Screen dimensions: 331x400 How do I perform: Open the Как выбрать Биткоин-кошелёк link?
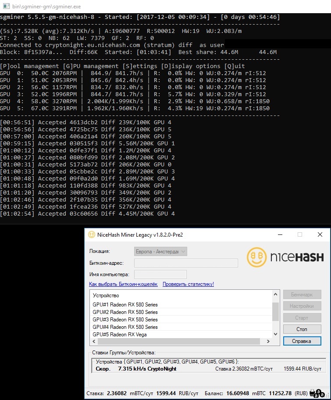tap(123, 284)
